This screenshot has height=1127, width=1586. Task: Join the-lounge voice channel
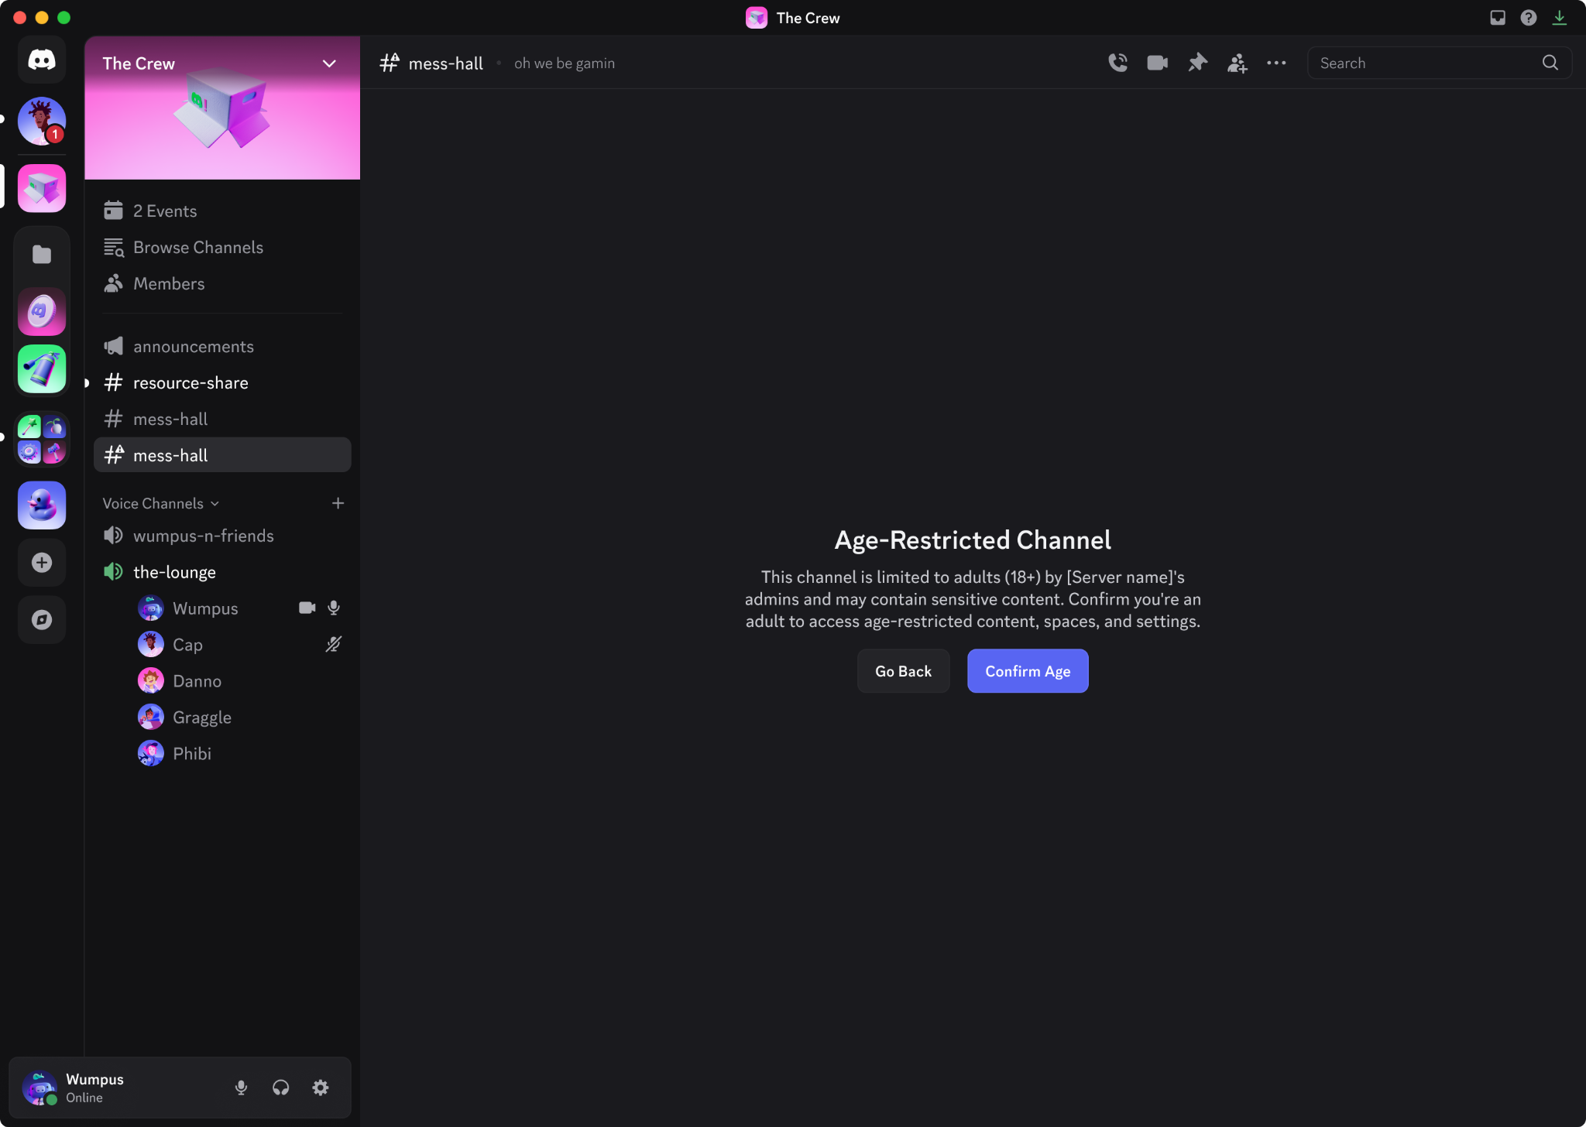pyautogui.click(x=222, y=572)
